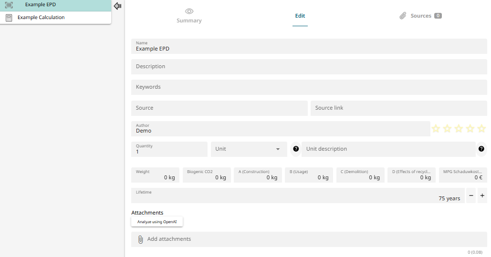Click the eye icon above Summary
491x257 pixels.
tap(189, 11)
